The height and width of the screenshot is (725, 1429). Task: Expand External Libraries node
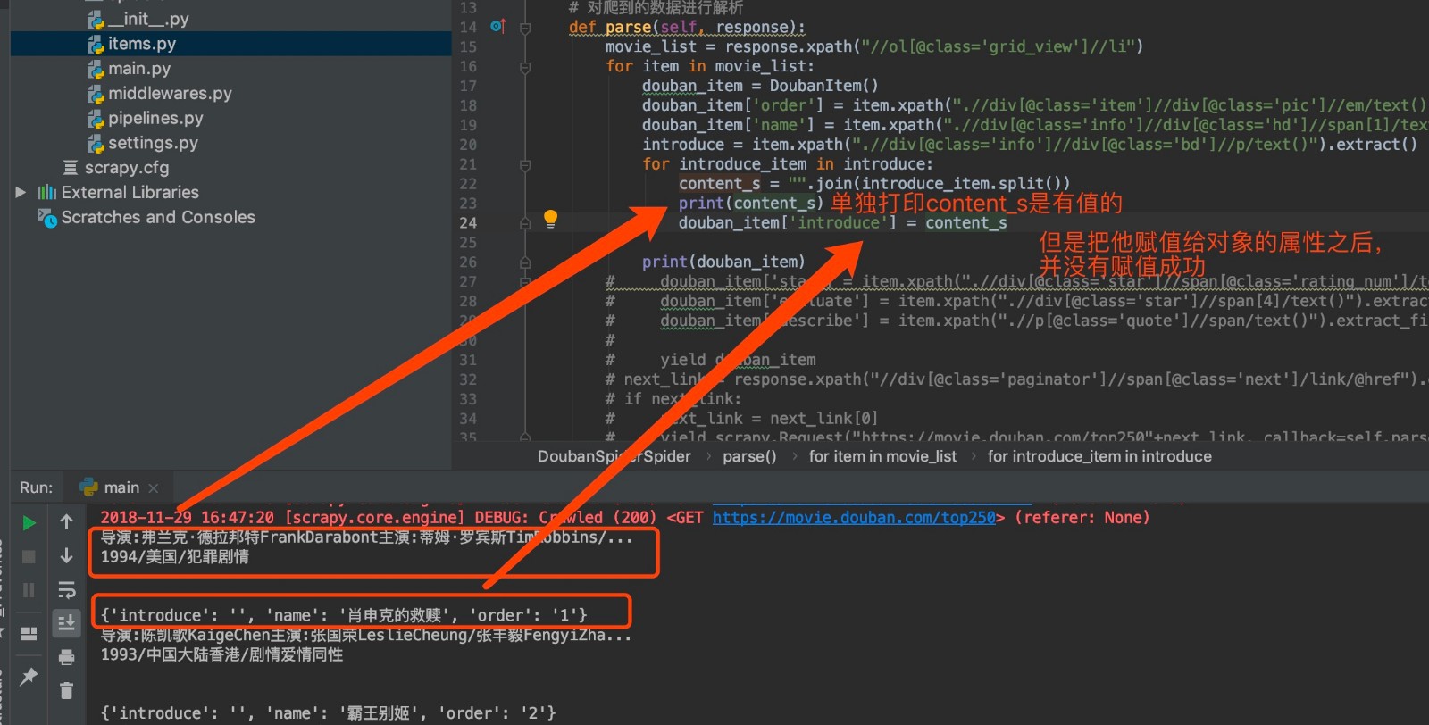coord(21,192)
